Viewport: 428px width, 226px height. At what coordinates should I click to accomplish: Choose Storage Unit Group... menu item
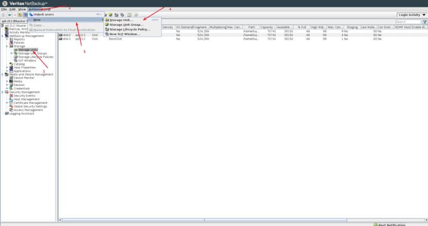[132, 25]
